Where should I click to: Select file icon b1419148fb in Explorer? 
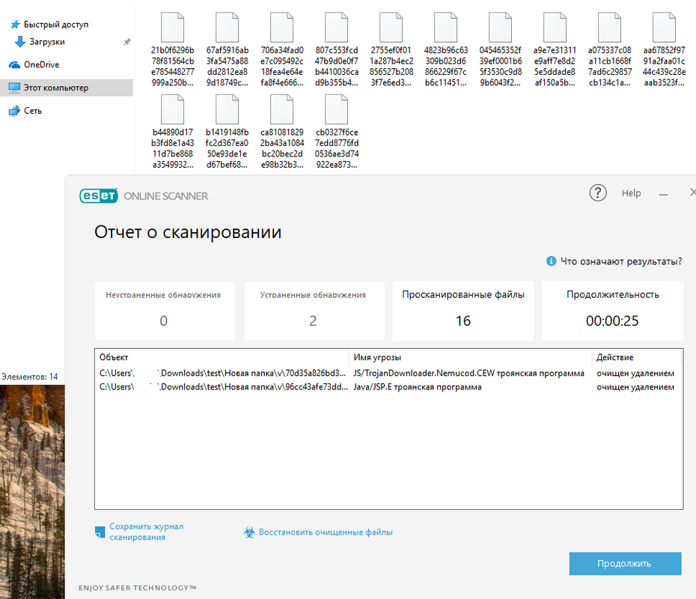tap(227, 109)
